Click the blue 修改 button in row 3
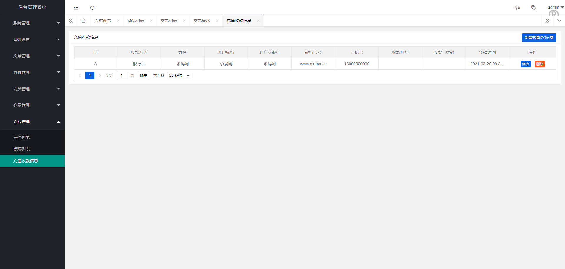This screenshot has height=269, width=565. tap(525, 64)
